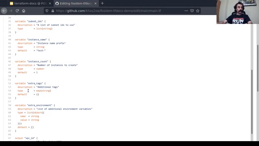Click variable "extra_tags" on line 52
This screenshot has width=259, height=146.
[x=30, y=83]
